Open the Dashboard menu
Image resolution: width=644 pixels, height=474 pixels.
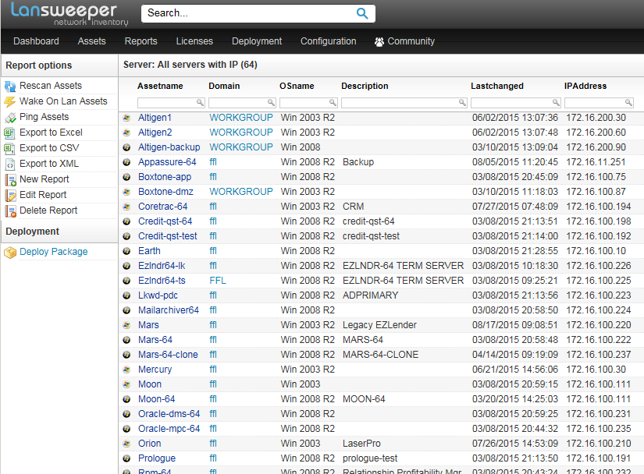coord(36,41)
